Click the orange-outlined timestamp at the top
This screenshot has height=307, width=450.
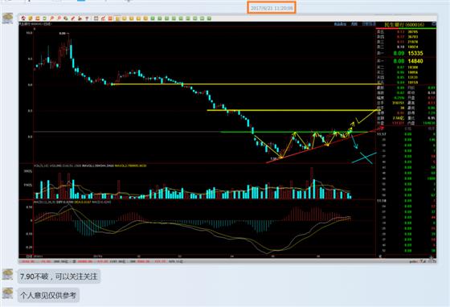point(272,8)
